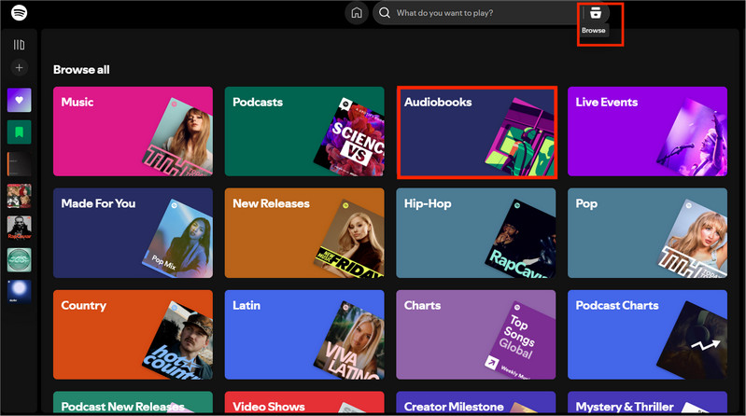Open RapCaviar playlist in sidebar
This screenshot has width=746, height=416.
pyautogui.click(x=19, y=228)
